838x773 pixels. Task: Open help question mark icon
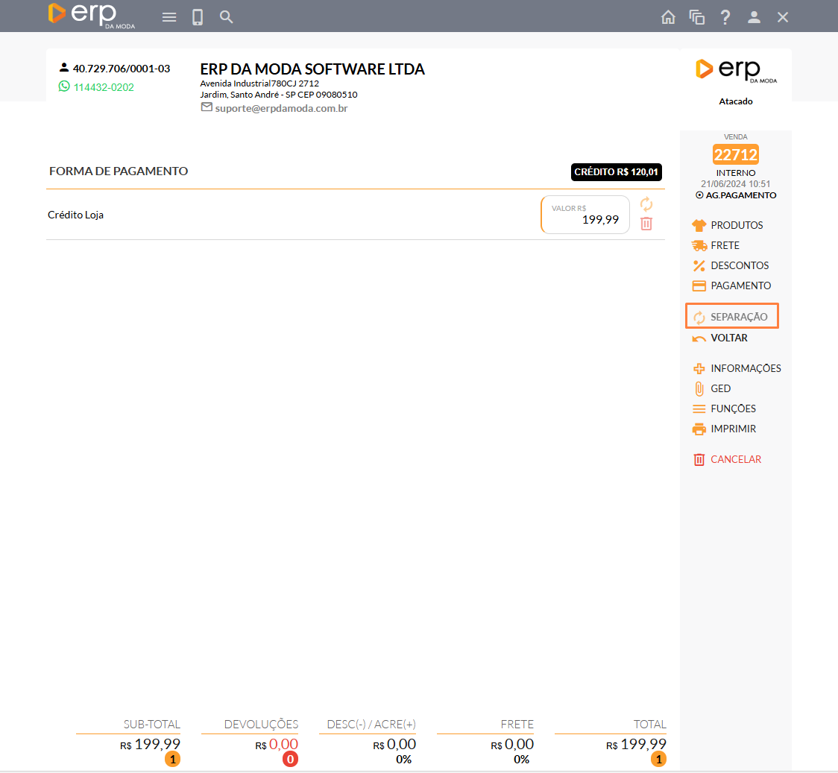click(725, 17)
